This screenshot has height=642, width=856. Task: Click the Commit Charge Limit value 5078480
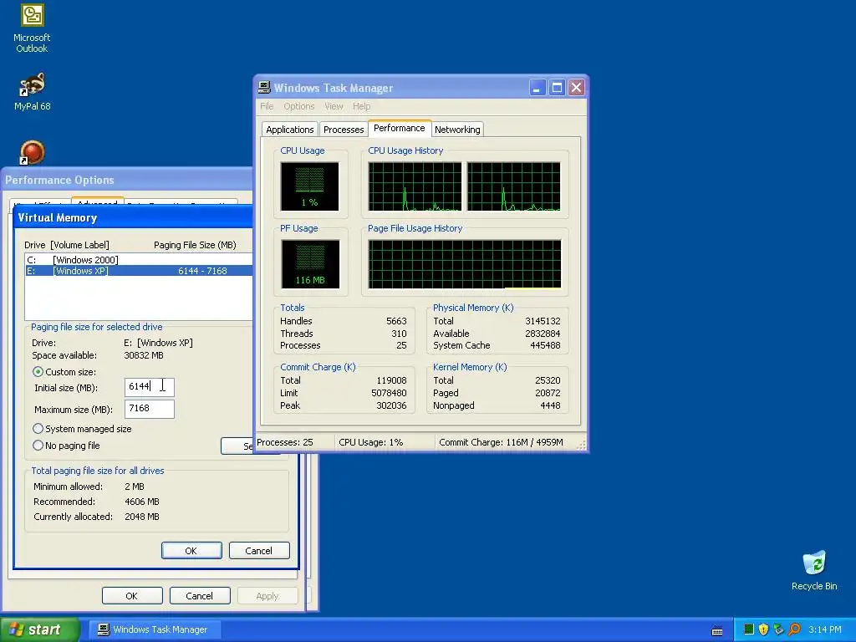click(x=389, y=393)
